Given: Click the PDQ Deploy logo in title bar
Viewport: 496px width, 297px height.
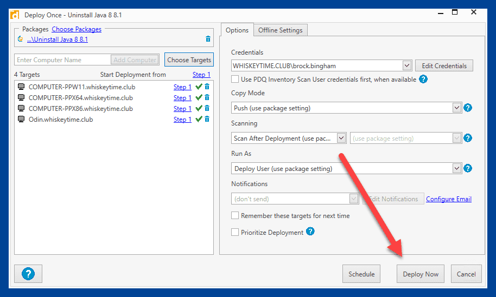Looking at the screenshot, I should click(x=15, y=15).
